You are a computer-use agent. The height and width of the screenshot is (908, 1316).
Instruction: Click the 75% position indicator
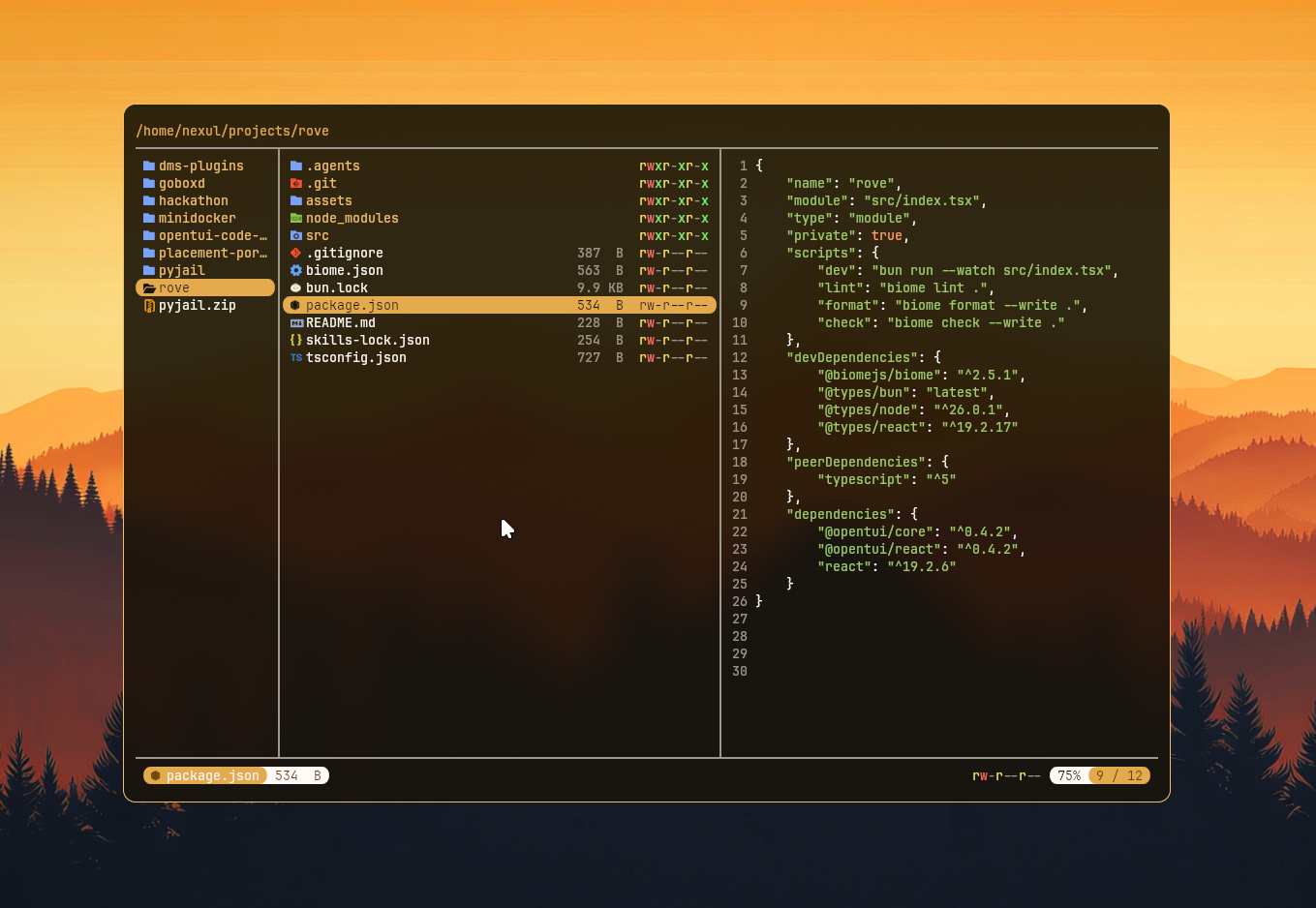click(x=1069, y=775)
